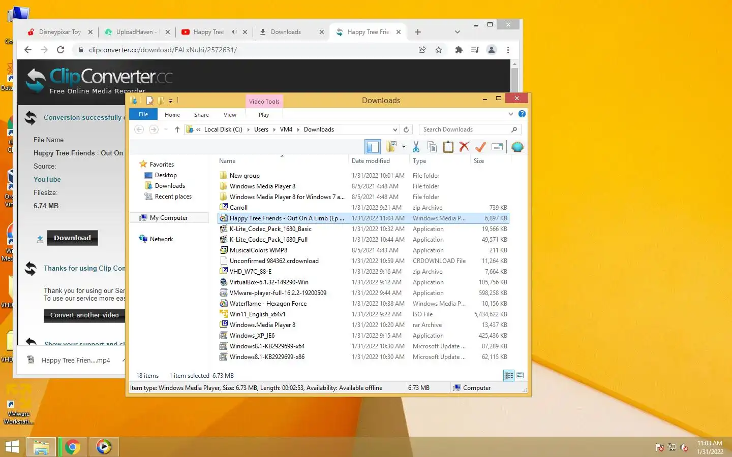
Task: Click the Properties icon in quick access toolbar
Action: point(149,101)
